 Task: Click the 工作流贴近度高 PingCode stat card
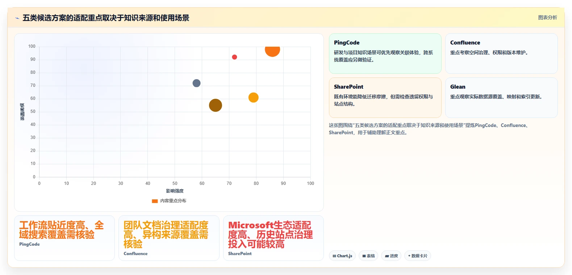click(x=64, y=238)
